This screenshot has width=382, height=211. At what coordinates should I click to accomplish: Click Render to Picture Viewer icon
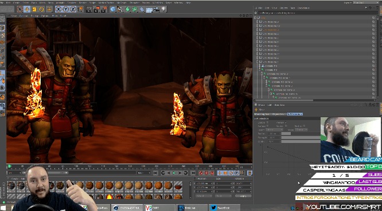point(96,10)
